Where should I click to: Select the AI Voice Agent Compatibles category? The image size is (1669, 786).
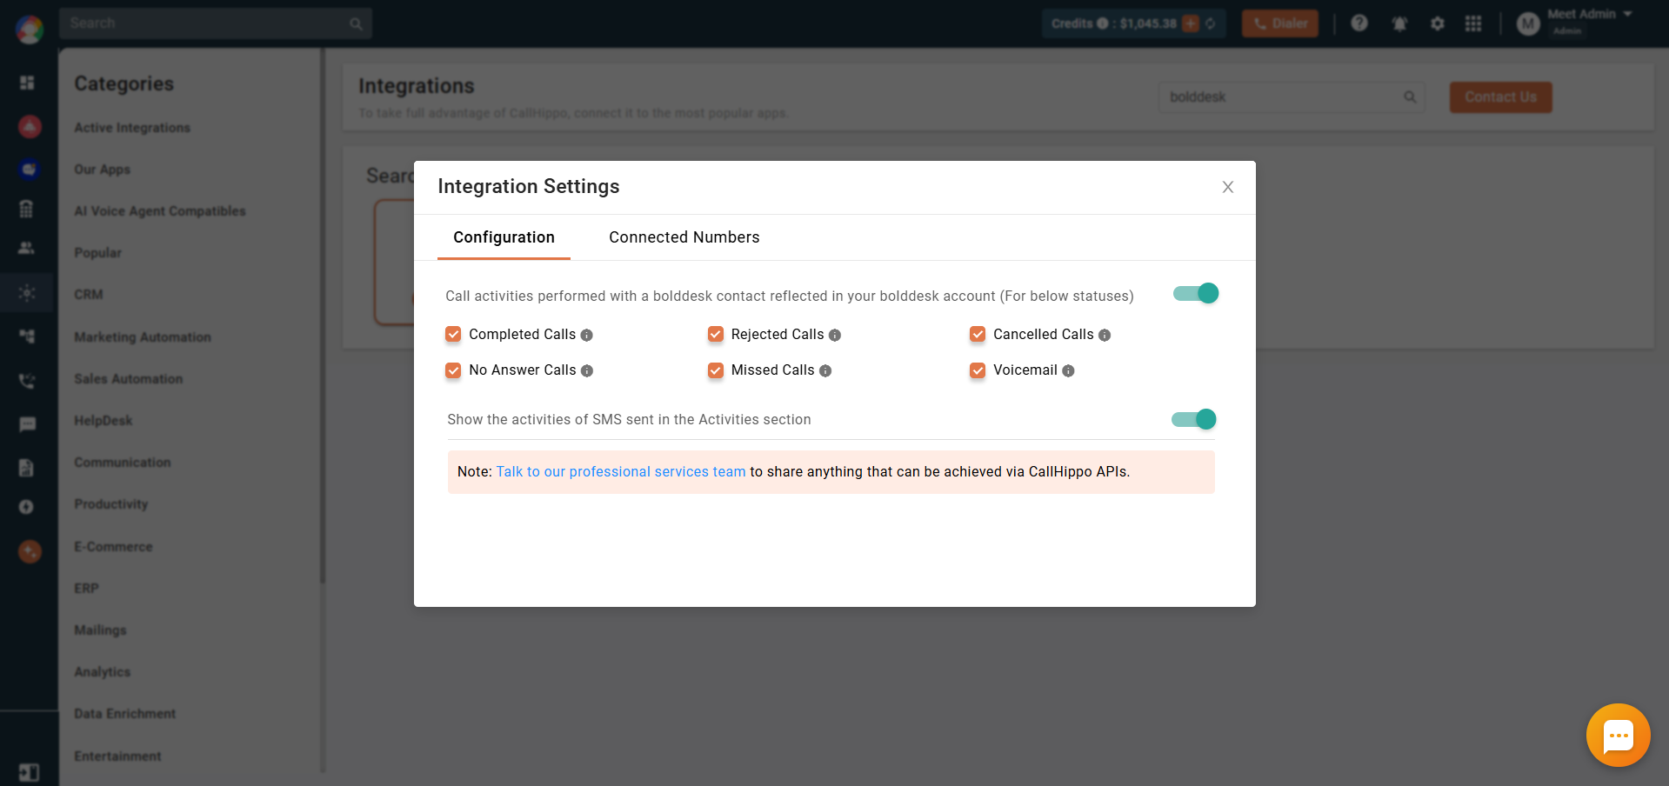[160, 211]
